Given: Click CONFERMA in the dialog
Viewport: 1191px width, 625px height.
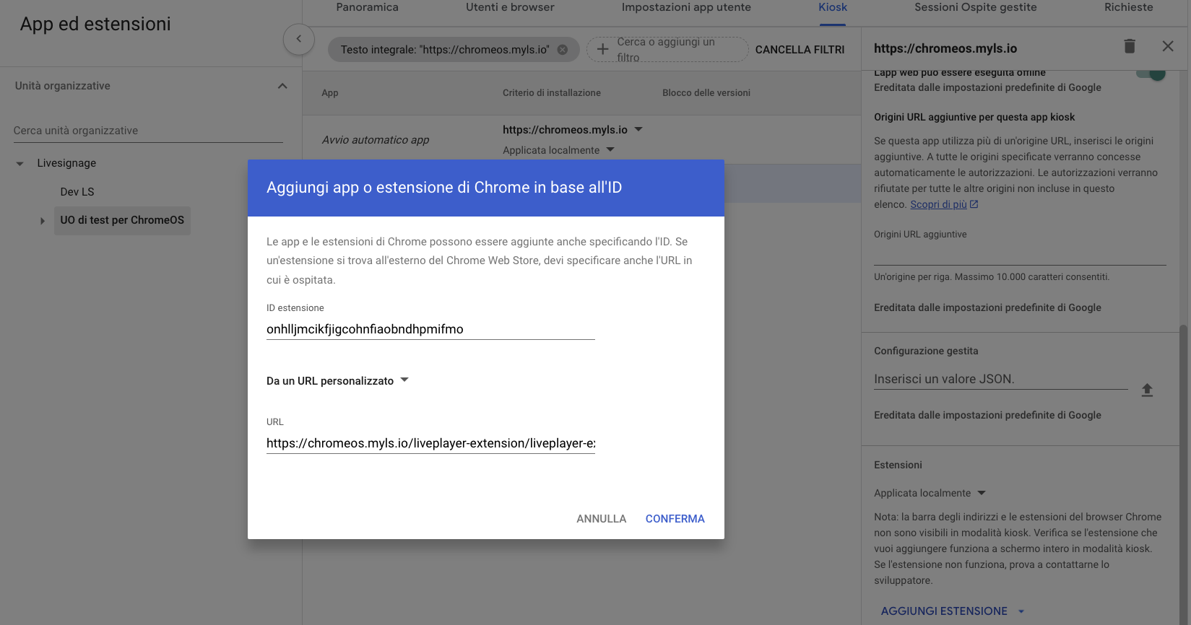Looking at the screenshot, I should click(x=675, y=519).
